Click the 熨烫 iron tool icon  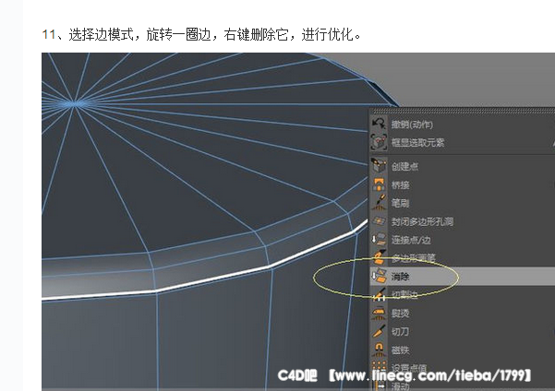point(379,313)
